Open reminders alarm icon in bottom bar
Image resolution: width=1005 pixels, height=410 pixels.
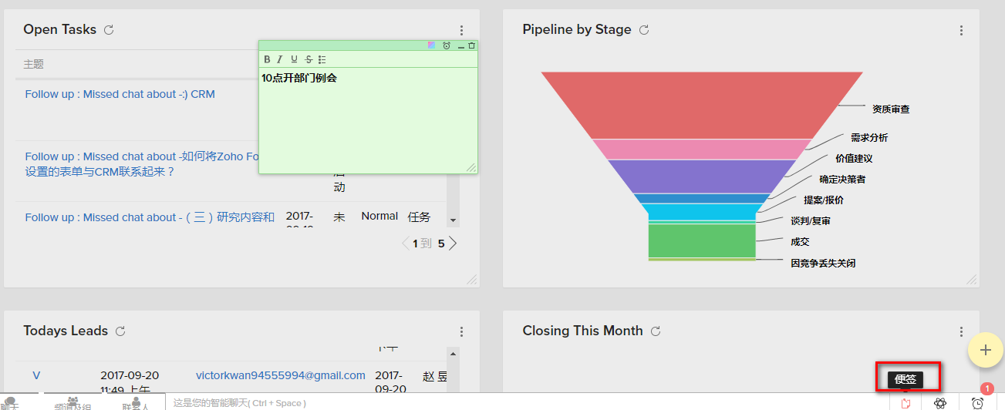click(977, 403)
